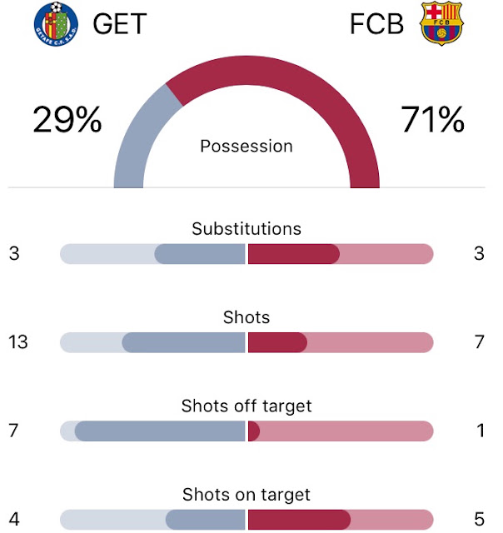Select the Shots on target heading
The height and width of the screenshot is (533, 503).
click(x=247, y=495)
